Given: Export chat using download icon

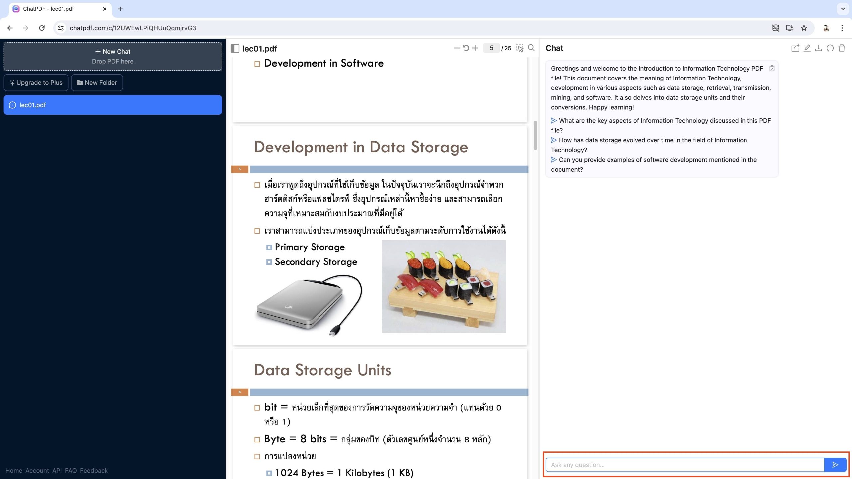Looking at the screenshot, I should [x=819, y=48].
